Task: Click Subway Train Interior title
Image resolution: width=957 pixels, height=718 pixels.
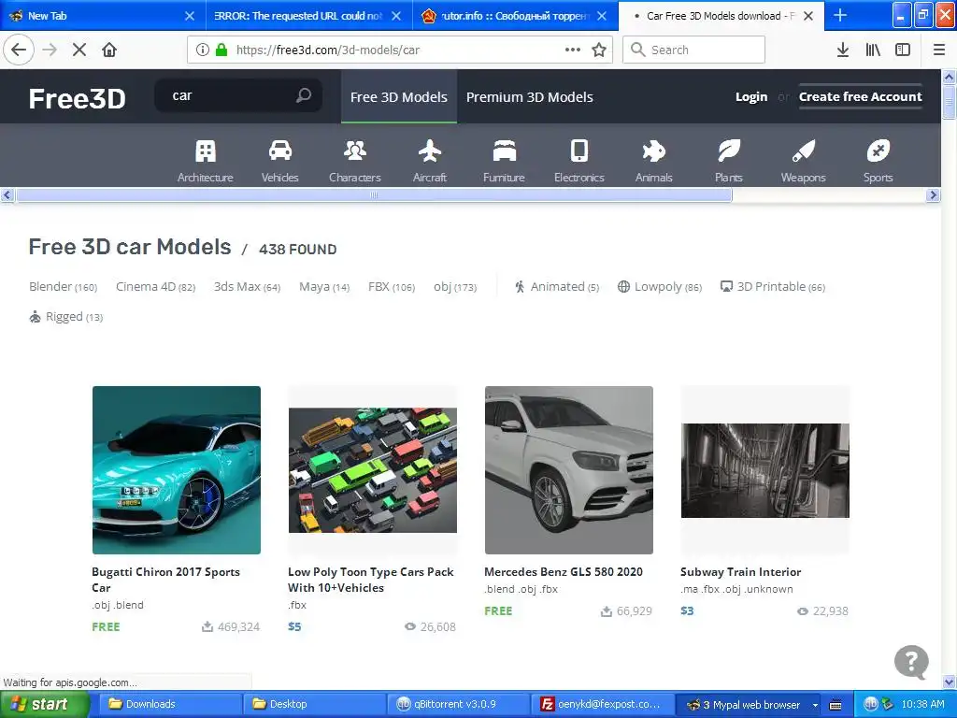Action: pyautogui.click(x=741, y=572)
